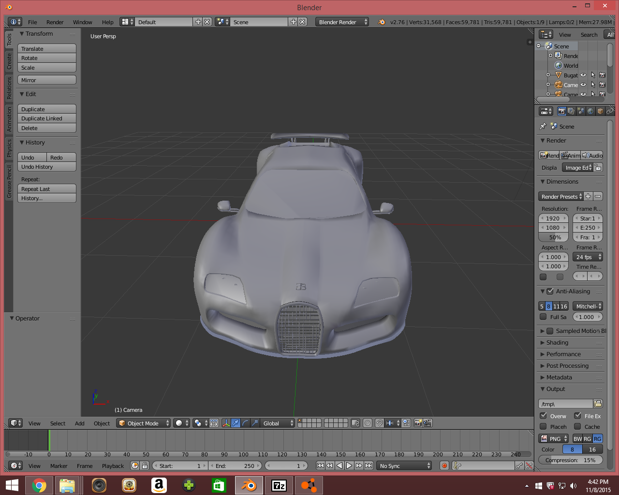
Task: Switch to the Create tool shelf tab
Action: (9, 61)
